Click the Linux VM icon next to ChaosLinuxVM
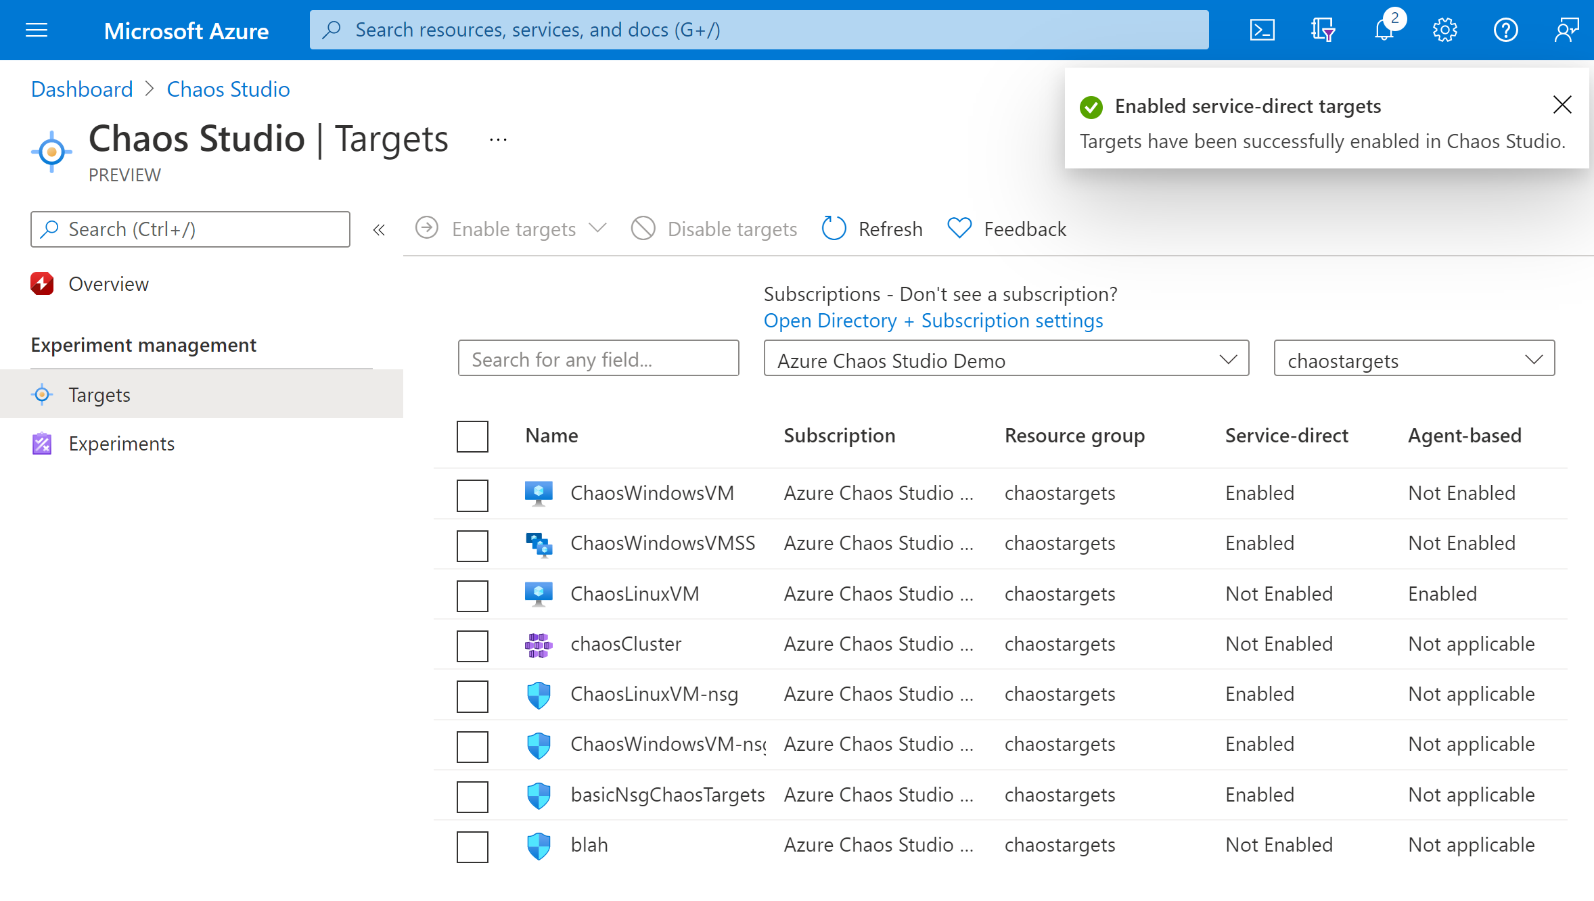This screenshot has height=901, width=1594. (540, 593)
